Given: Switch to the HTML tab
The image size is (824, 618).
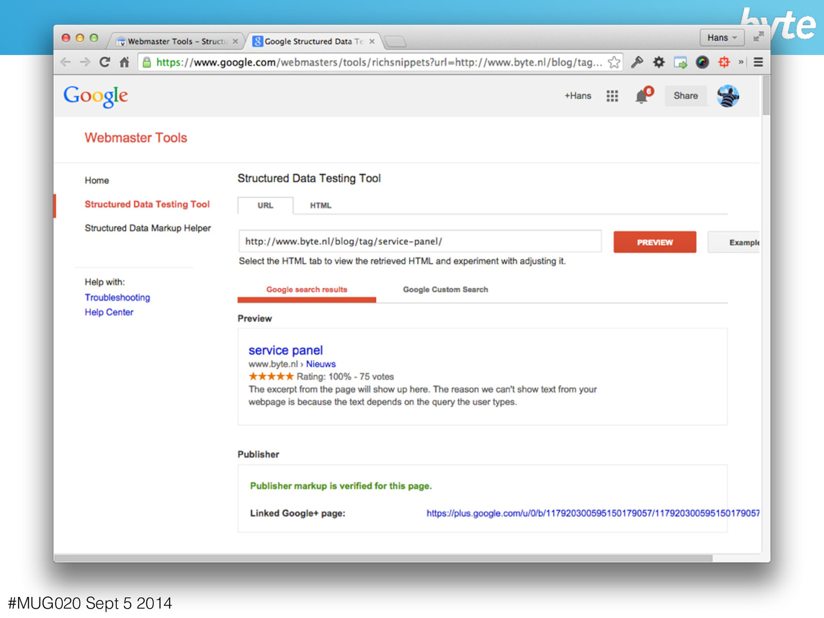Looking at the screenshot, I should click(320, 205).
